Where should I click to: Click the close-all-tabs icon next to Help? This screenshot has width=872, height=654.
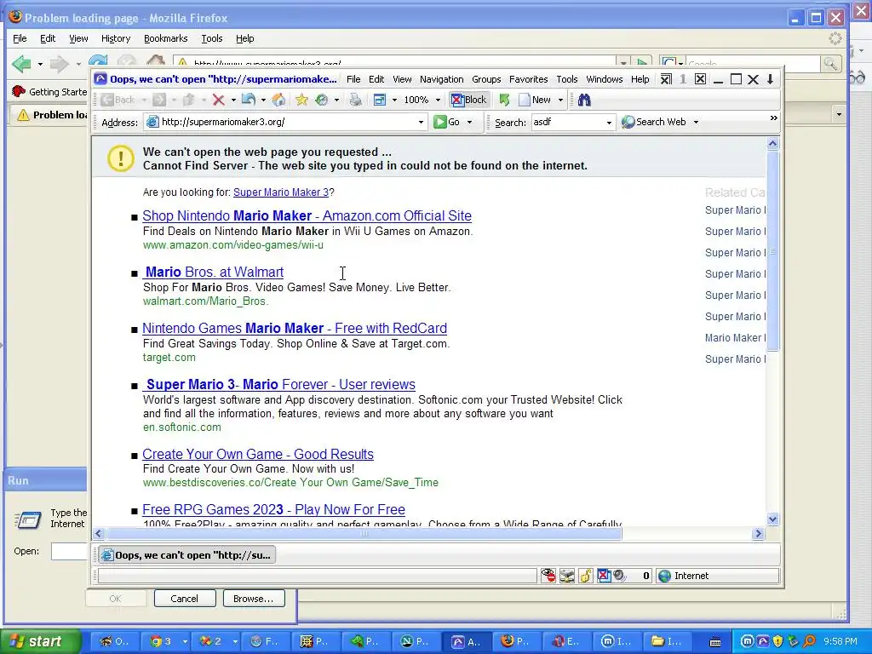tap(666, 79)
